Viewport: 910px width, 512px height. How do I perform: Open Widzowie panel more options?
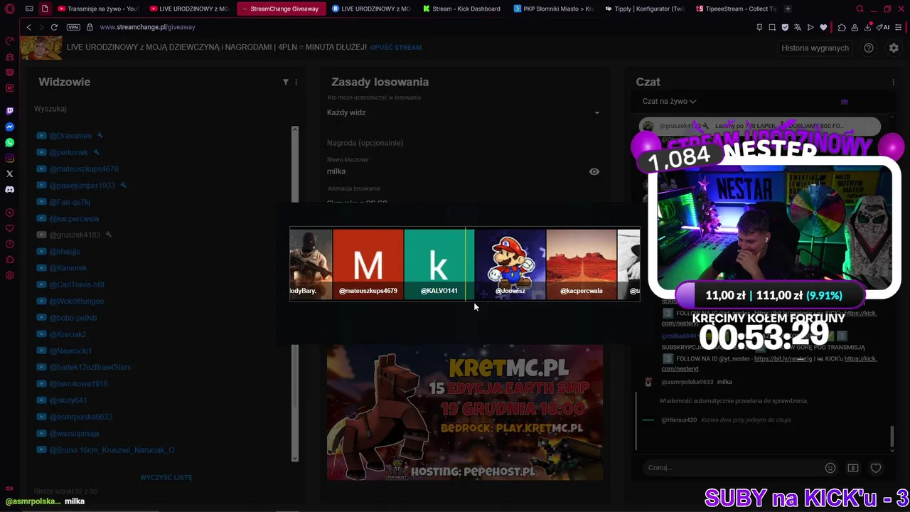point(296,82)
